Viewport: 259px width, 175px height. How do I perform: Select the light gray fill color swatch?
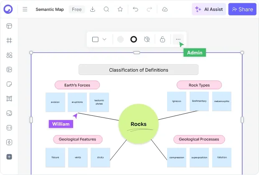[x=120, y=40]
